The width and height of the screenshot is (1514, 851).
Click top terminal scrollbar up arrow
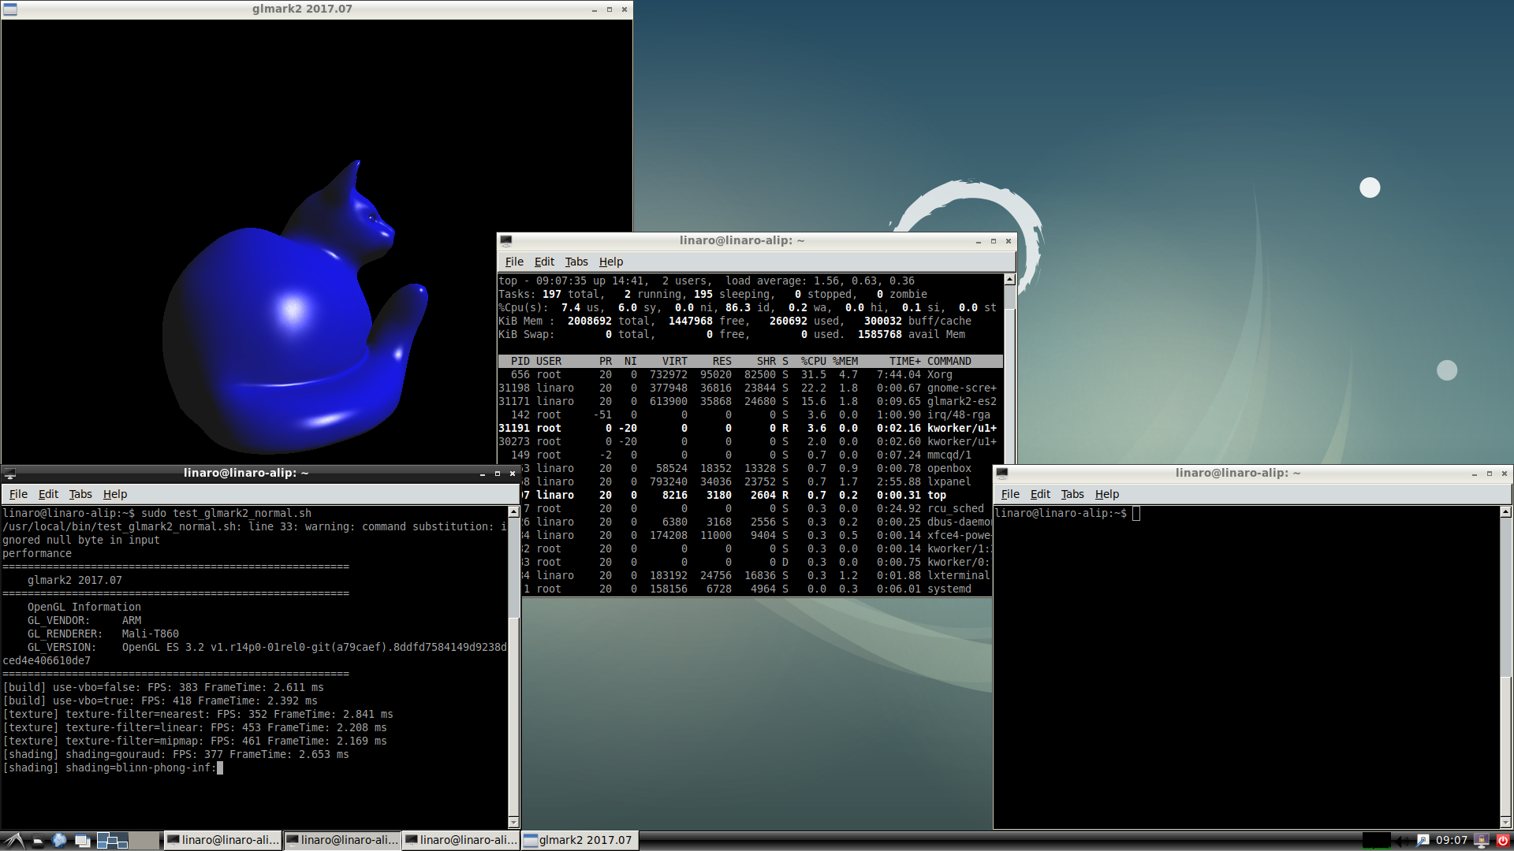tap(1009, 280)
